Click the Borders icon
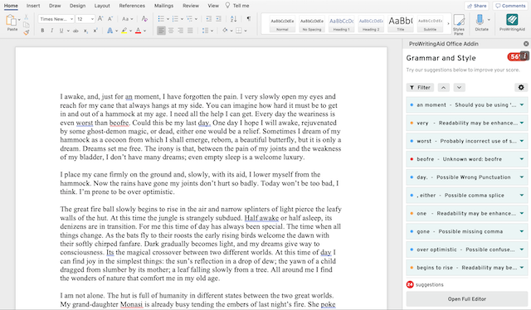The height and width of the screenshot is (310, 531). (239, 31)
